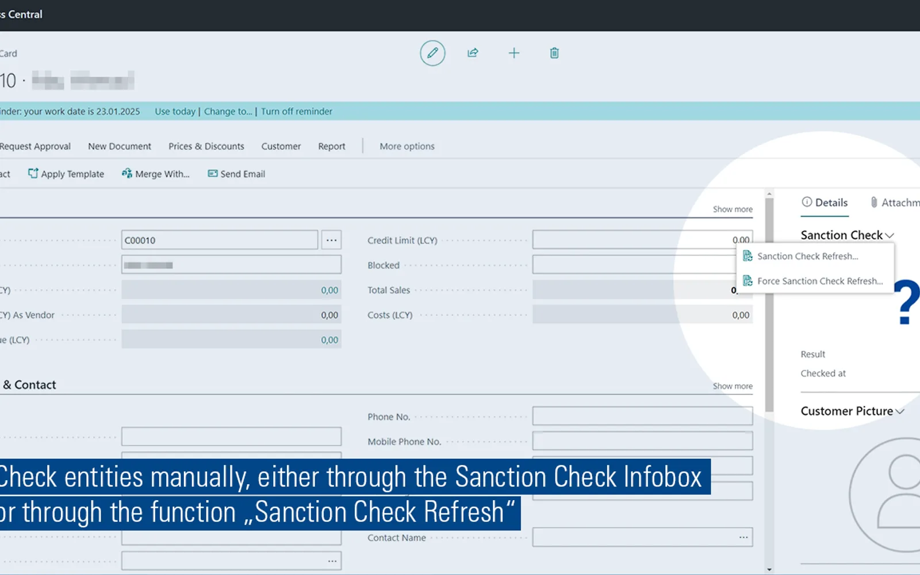Open the ellipsis lookup beside C00010
920x575 pixels.
pos(332,240)
